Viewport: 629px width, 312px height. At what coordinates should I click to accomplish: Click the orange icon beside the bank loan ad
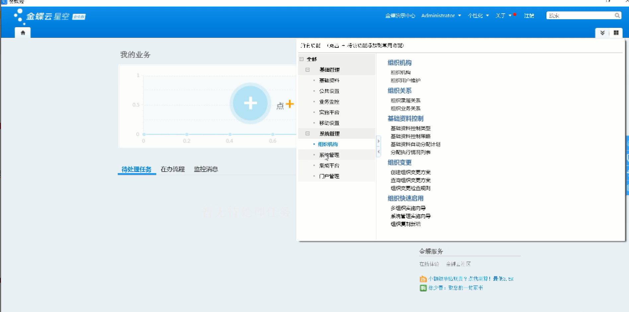point(423,279)
